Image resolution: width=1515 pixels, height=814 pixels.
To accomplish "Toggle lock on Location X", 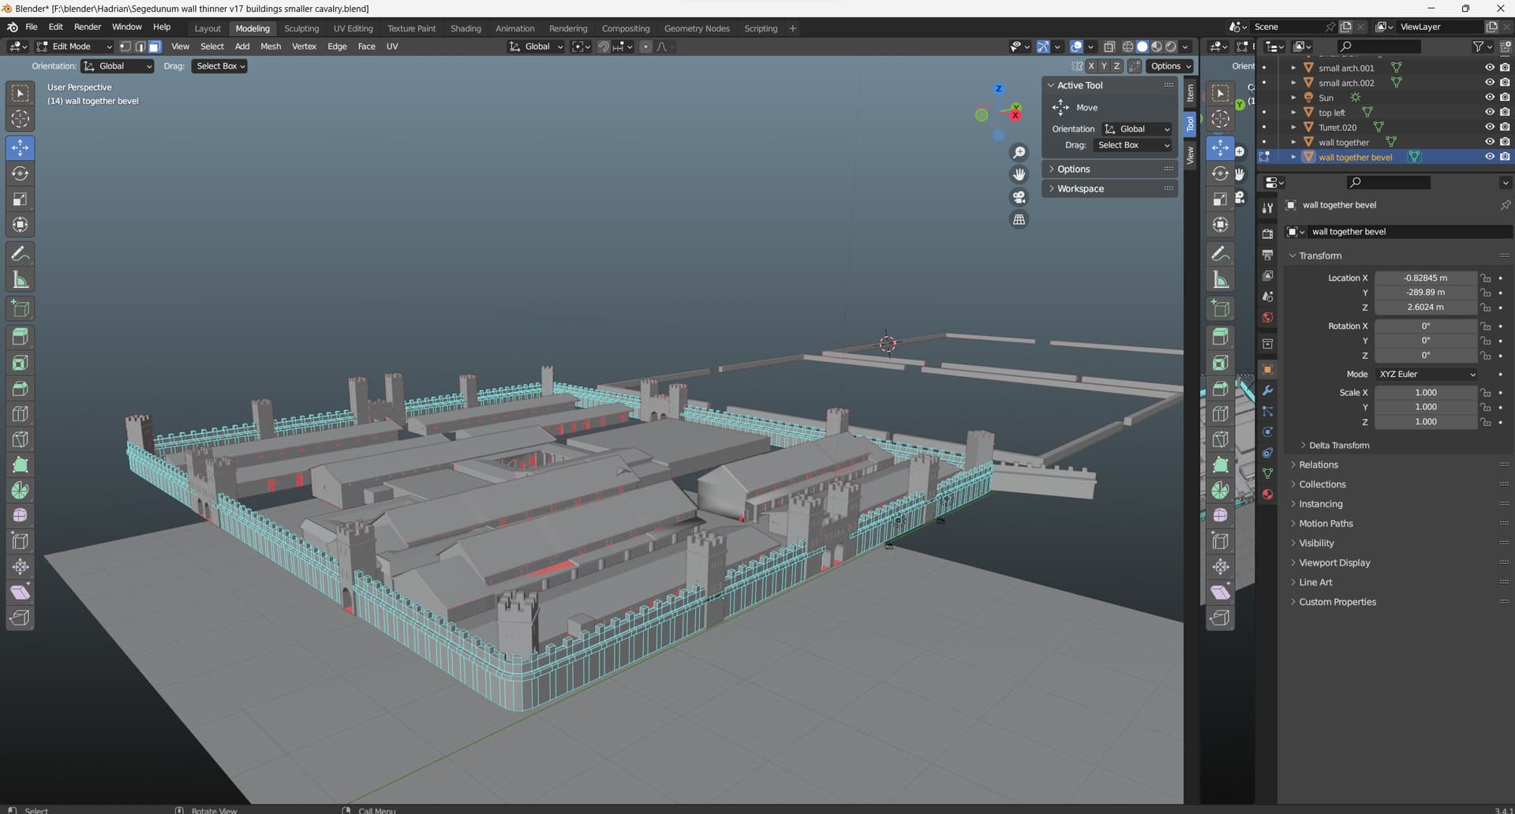I will click(x=1486, y=278).
